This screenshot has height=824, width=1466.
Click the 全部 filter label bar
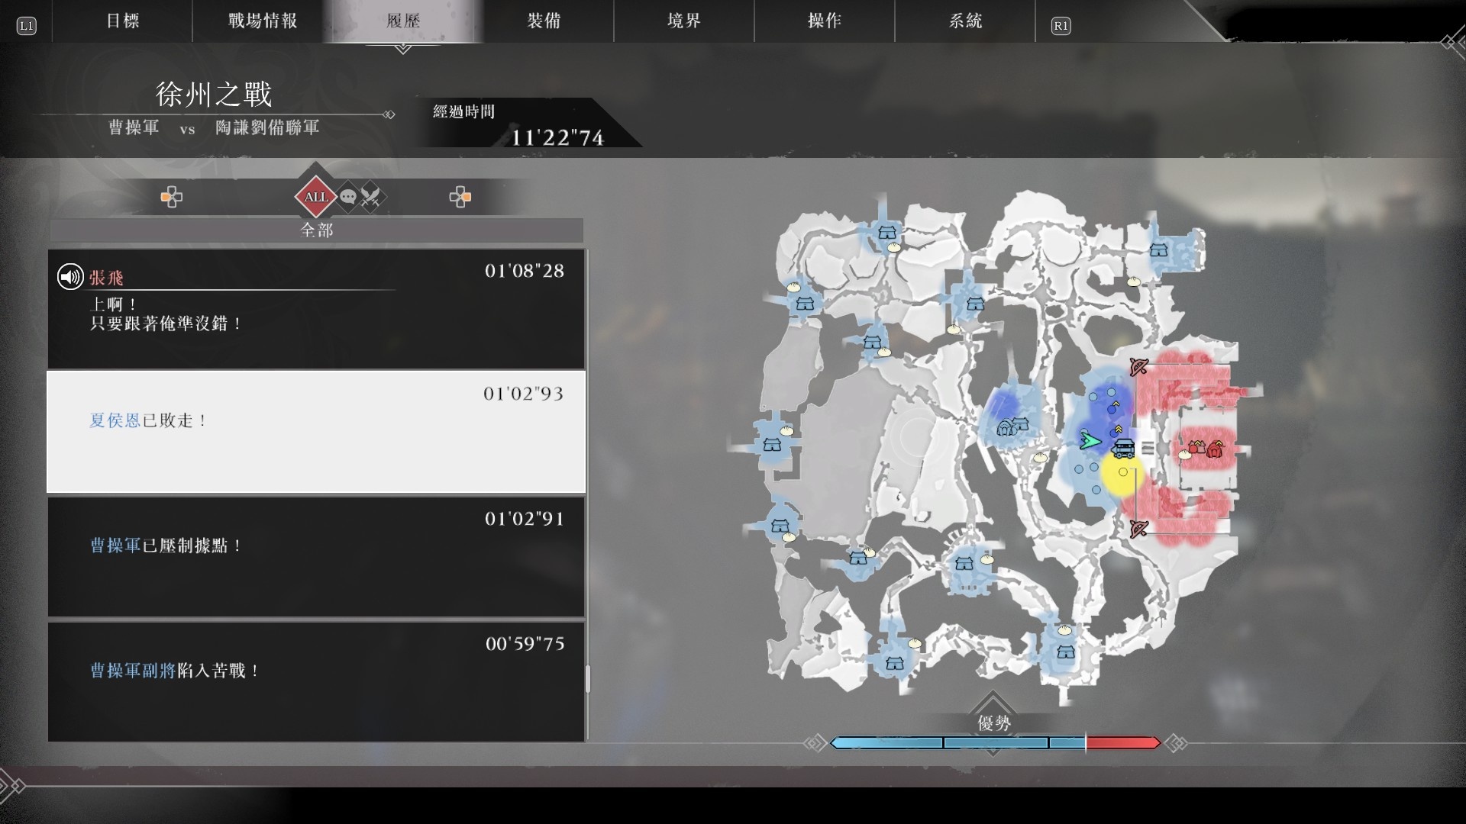[316, 230]
